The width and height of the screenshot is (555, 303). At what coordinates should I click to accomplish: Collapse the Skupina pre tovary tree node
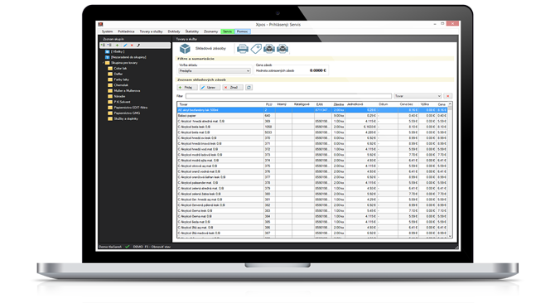(104, 63)
